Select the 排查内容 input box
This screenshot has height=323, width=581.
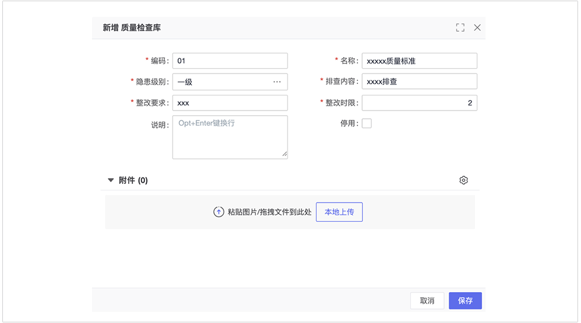point(419,82)
